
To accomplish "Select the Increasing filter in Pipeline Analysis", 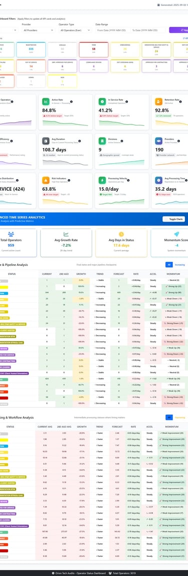I will 179,264.
